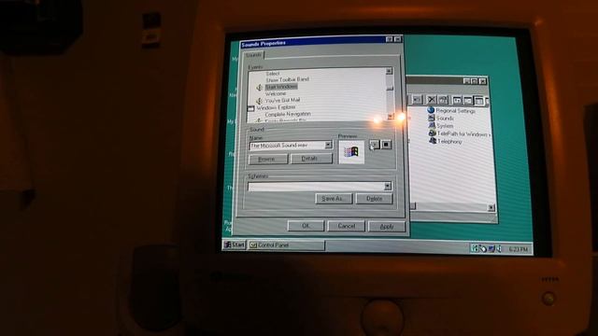Click the System icon in Control Panel
Screen dimensions: 598x336
point(432,125)
